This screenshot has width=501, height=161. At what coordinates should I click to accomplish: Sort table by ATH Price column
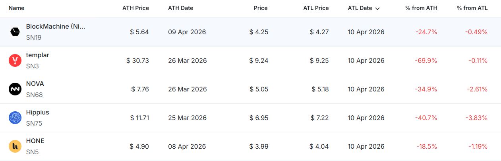pyautogui.click(x=135, y=8)
